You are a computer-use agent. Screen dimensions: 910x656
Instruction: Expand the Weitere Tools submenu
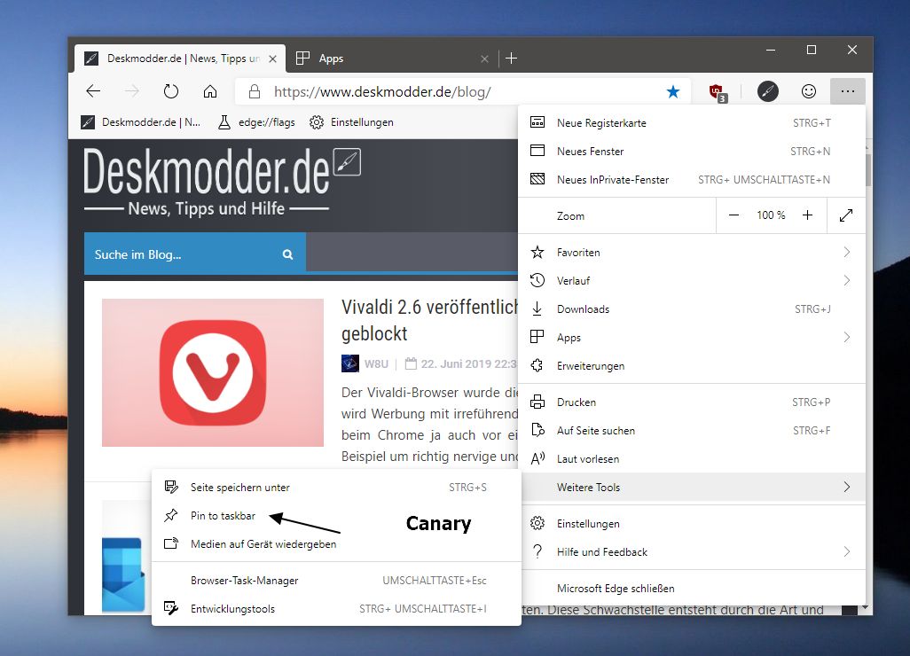point(692,488)
